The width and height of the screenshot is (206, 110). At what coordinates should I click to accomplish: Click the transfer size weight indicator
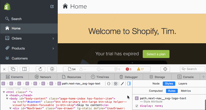coord(83,69)
